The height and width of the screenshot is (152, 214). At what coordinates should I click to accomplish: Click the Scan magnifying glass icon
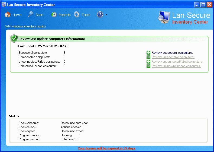click(x=30, y=14)
